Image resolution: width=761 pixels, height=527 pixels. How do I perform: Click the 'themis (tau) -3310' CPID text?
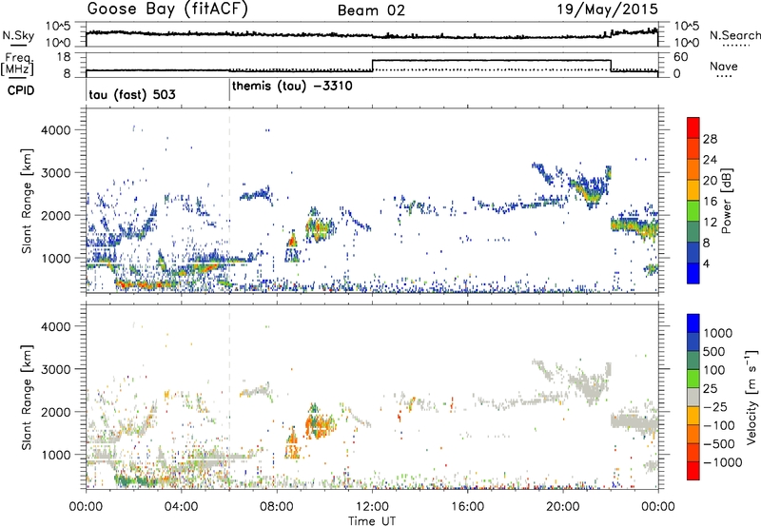click(x=293, y=87)
